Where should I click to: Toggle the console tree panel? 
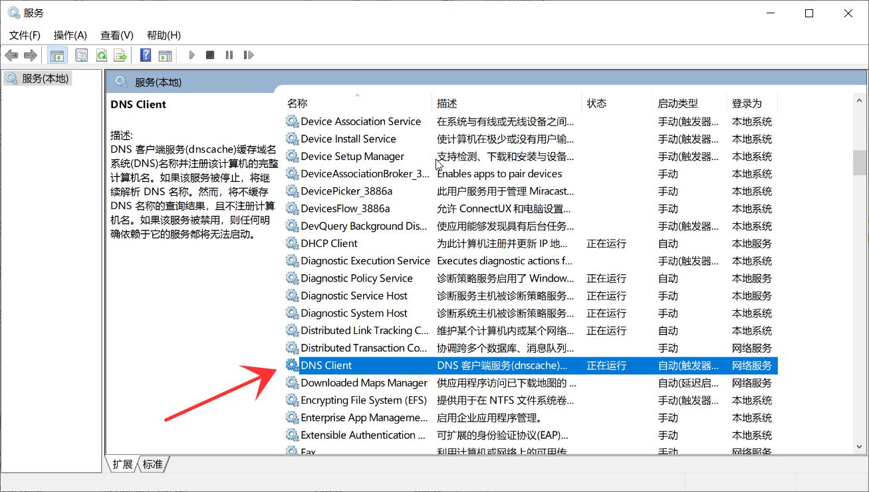57,55
